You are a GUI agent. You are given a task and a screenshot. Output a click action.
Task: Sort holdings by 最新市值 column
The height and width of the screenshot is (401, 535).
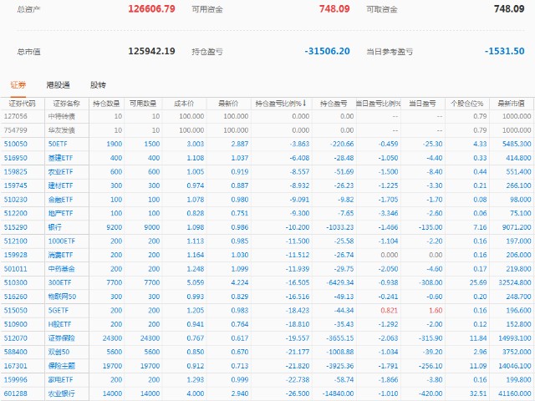tap(511, 104)
